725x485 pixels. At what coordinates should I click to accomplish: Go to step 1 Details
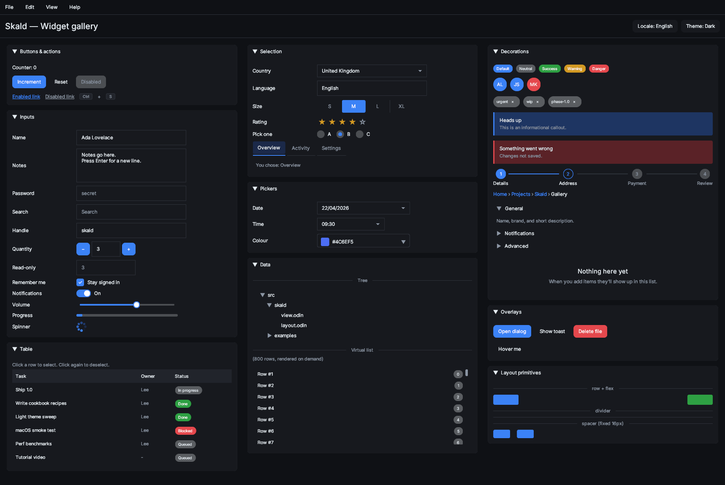pyautogui.click(x=501, y=174)
